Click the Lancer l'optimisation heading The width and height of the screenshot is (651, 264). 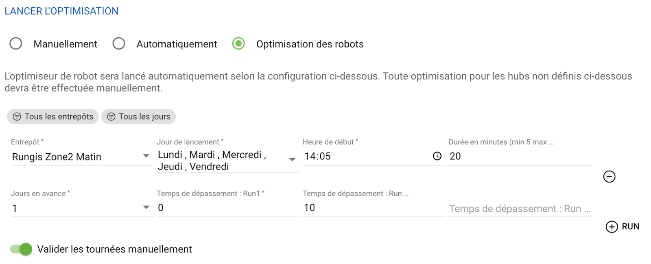(61, 11)
